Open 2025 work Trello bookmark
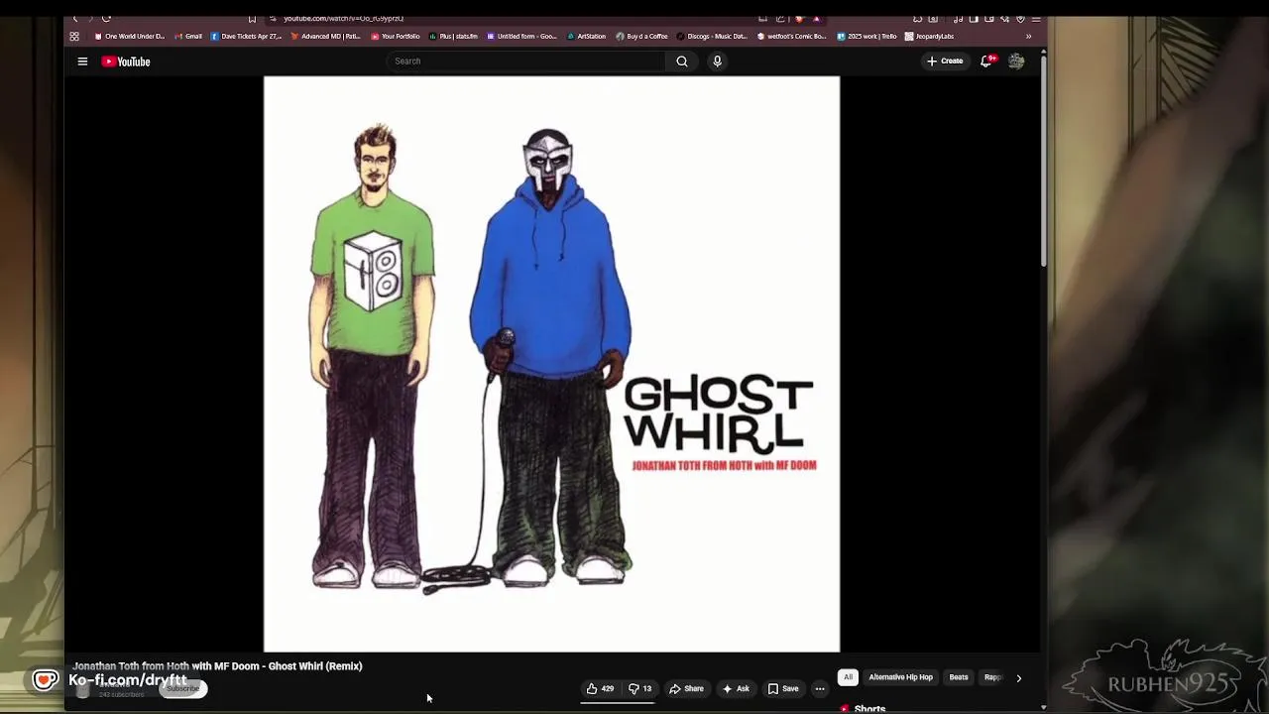This screenshot has height=714, width=1269. 866,37
